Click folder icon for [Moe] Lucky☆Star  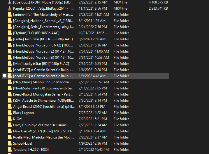(x=10, y=64)
